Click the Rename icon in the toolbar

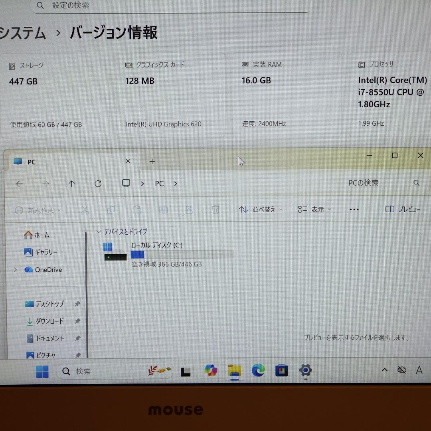[163, 210]
